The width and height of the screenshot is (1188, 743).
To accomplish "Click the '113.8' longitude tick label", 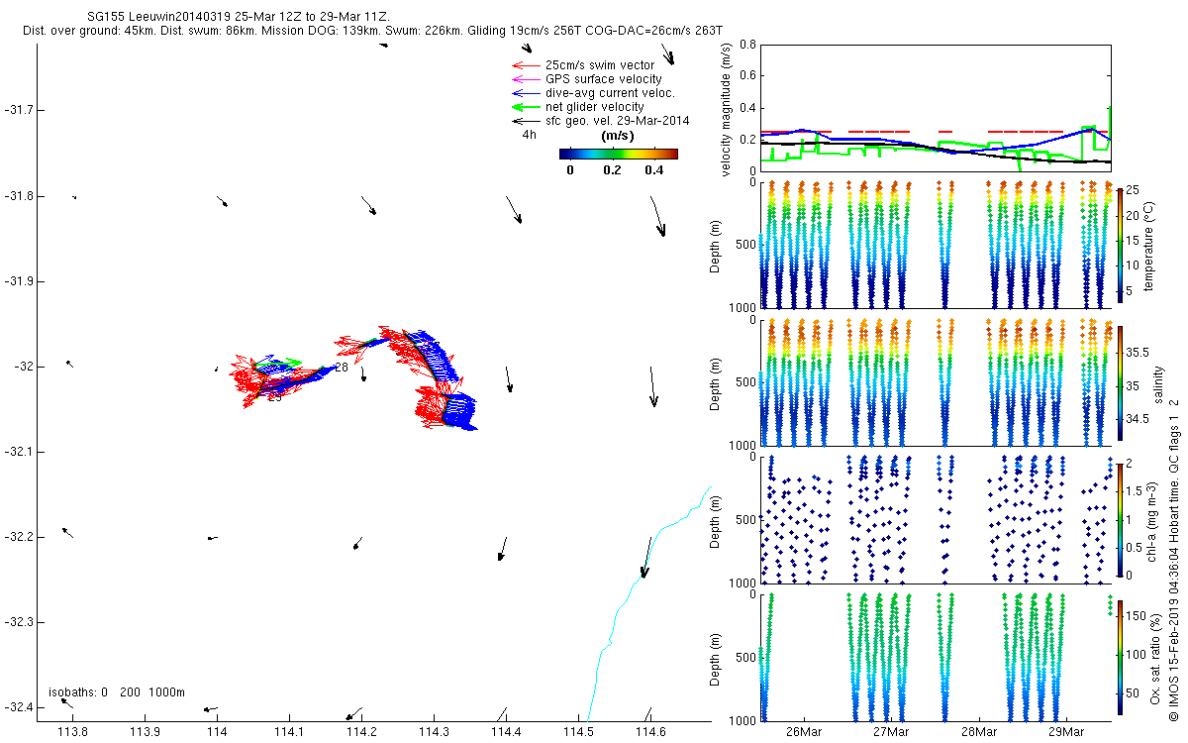I will pos(73,731).
